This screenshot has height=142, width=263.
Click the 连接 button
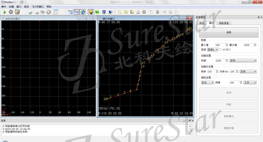pyautogui.click(x=229, y=33)
